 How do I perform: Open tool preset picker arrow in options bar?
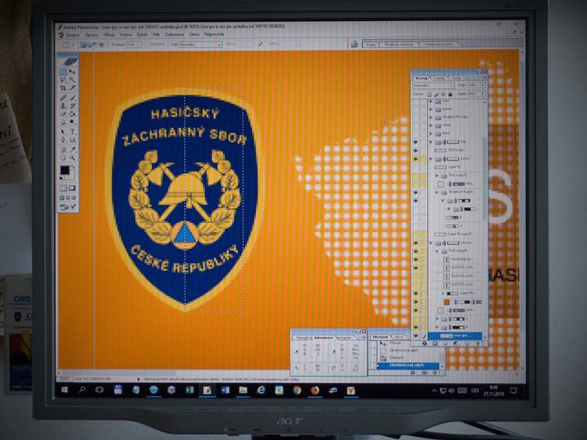pyautogui.click(x=73, y=45)
